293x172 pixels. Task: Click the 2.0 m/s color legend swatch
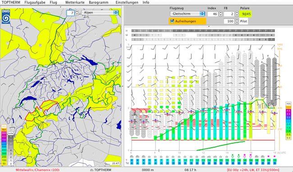point(288,124)
